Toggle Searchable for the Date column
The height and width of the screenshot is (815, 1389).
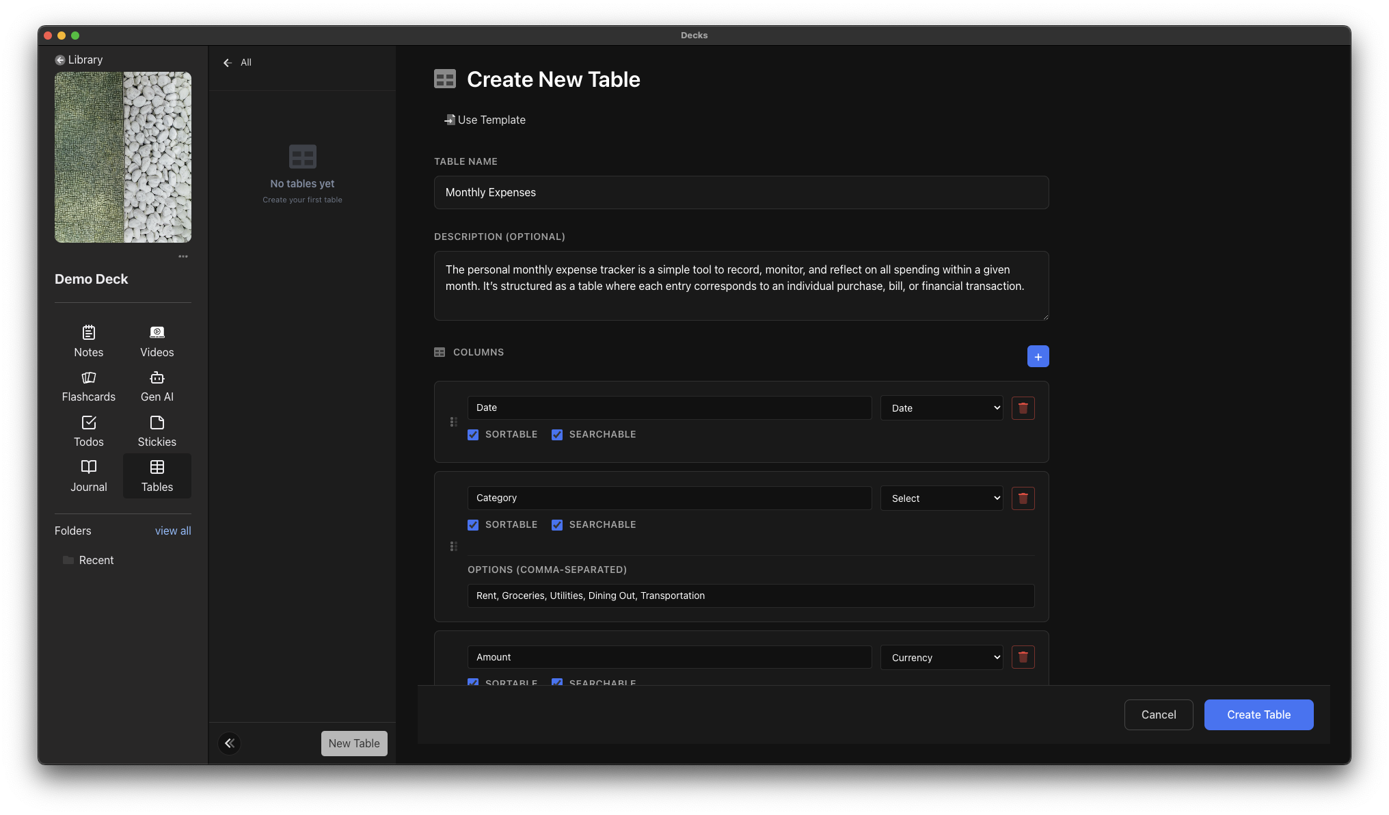tap(557, 435)
